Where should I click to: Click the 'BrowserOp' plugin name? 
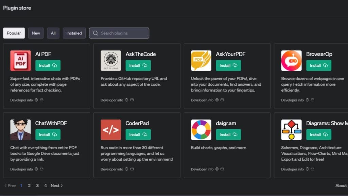(x=319, y=54)
